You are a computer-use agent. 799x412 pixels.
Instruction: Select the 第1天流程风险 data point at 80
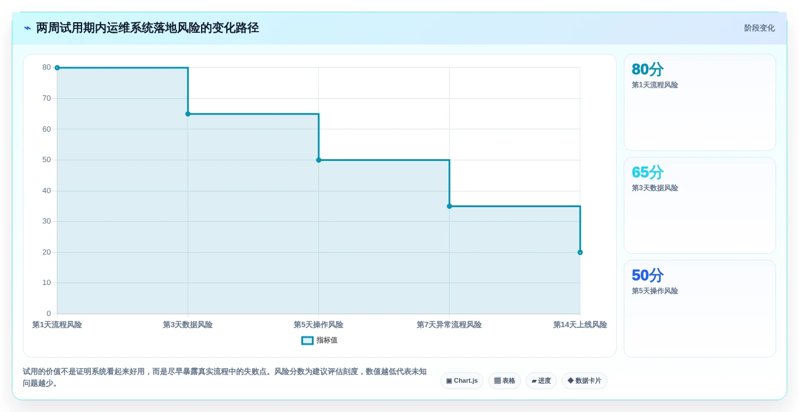click(57, 68)
